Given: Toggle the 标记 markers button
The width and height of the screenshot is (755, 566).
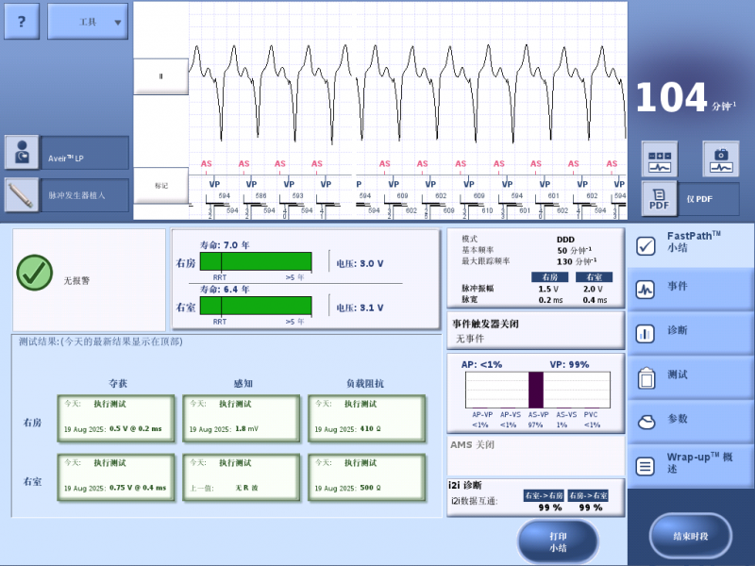Looking at the screenshot, I should click(x=160, y=186).
